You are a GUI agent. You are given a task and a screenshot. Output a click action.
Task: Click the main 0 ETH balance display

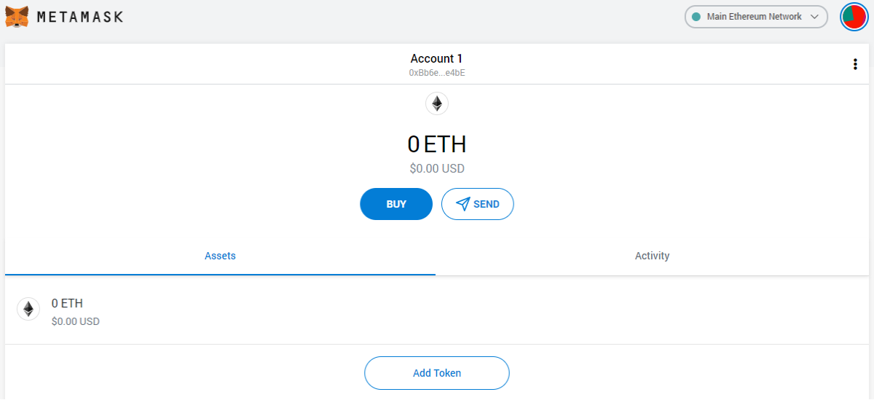[x=437, y=144]
